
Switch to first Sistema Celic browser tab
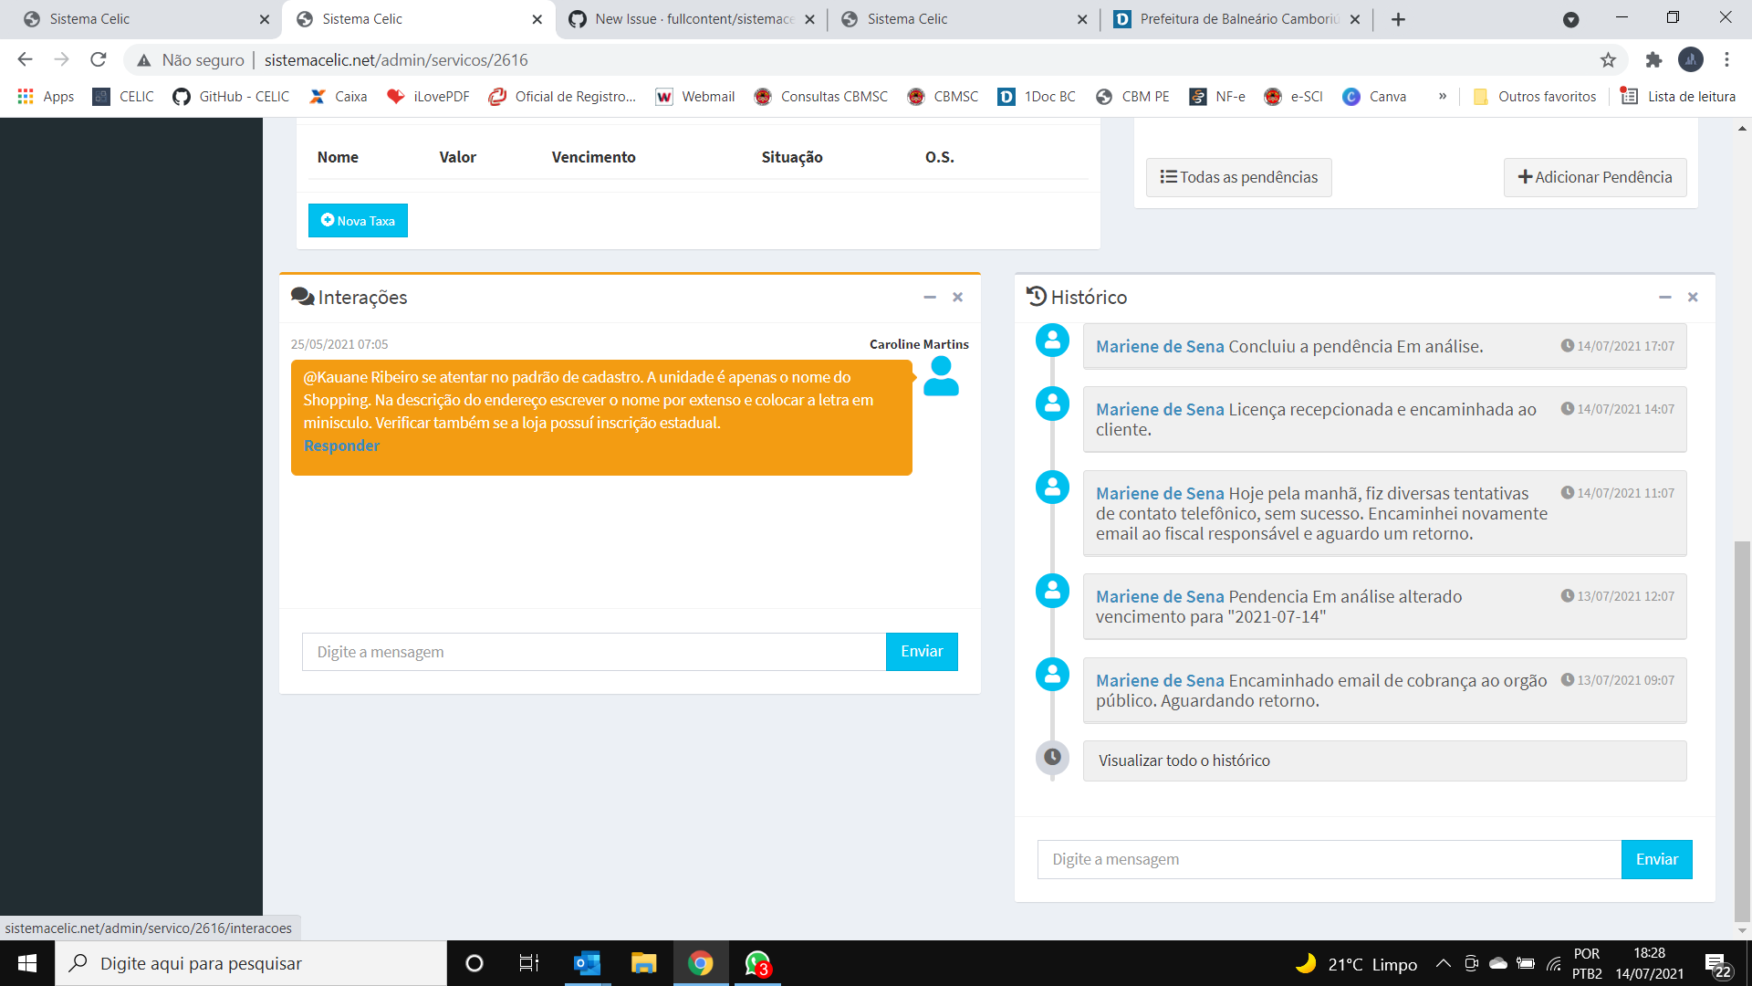[x=146, y=19]
